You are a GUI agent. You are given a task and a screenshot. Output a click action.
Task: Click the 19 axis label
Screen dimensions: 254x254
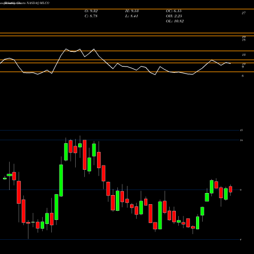(x=244, y=37)
